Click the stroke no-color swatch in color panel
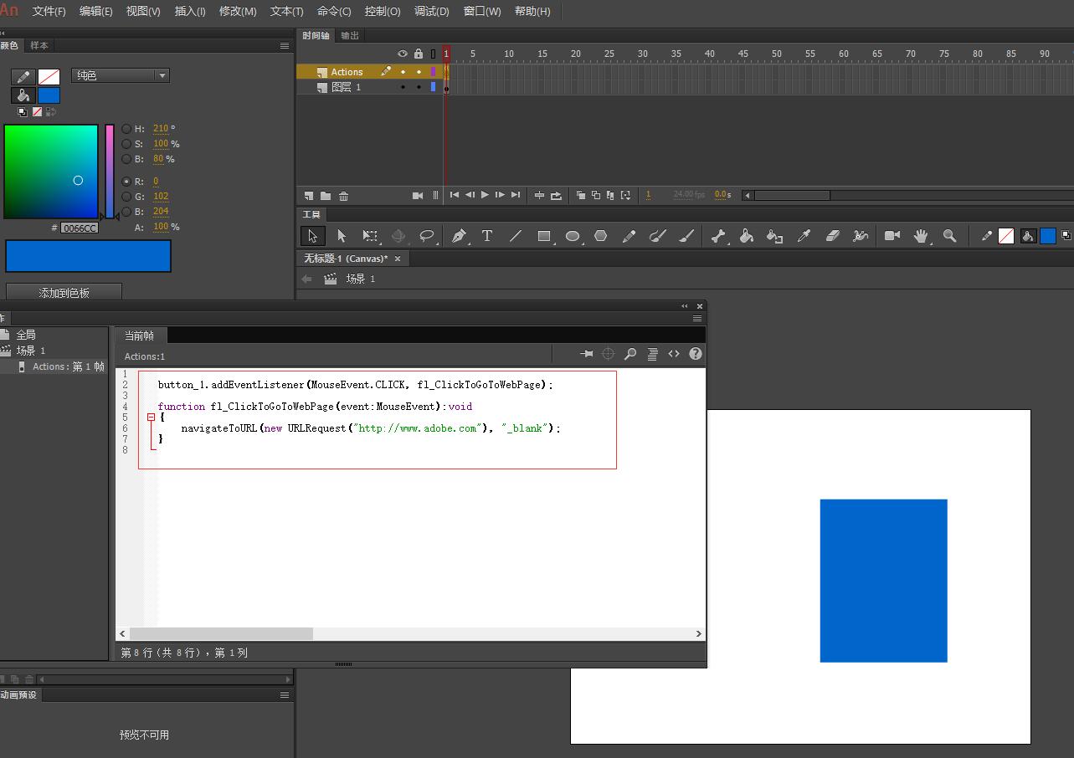Image resolution: width=1074 pixels, height=758 pixels. pyautogui.click(x=49, y=76)
